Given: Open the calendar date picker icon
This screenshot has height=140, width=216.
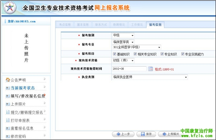Looking at the screenshot, I should pyautogui.click(x=151, y=69).
